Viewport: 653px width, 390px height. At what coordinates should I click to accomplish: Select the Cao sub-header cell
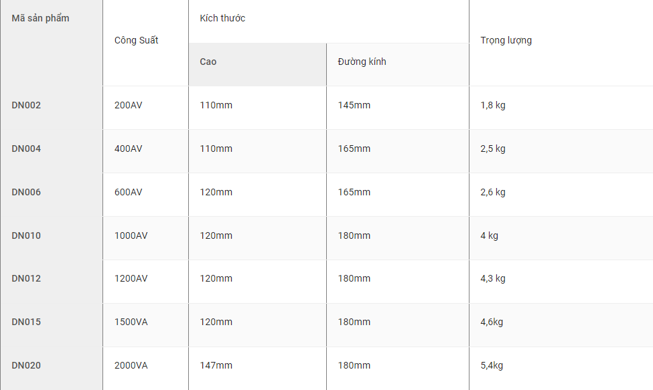click(x=257, y=64)
